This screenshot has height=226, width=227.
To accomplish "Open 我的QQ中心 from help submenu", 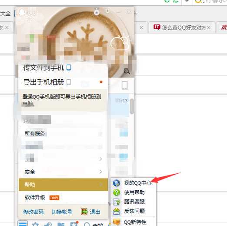I will click(134, 183).
